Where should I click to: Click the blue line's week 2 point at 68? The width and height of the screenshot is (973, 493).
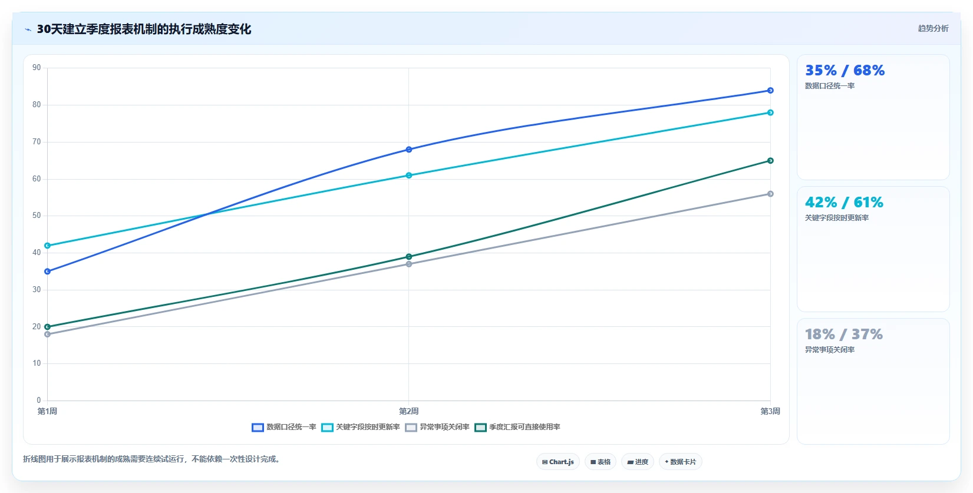coord(409,150)
